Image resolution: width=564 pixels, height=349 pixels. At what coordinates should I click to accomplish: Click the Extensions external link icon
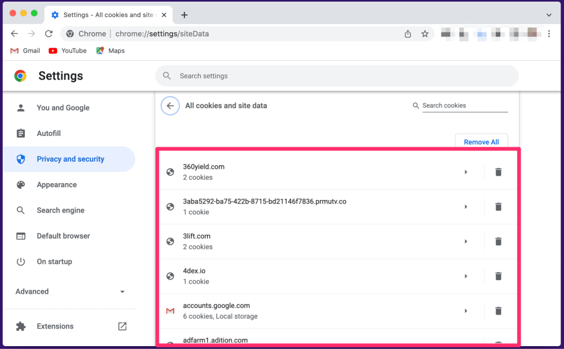pyautogui.click(x=122, y=326)
